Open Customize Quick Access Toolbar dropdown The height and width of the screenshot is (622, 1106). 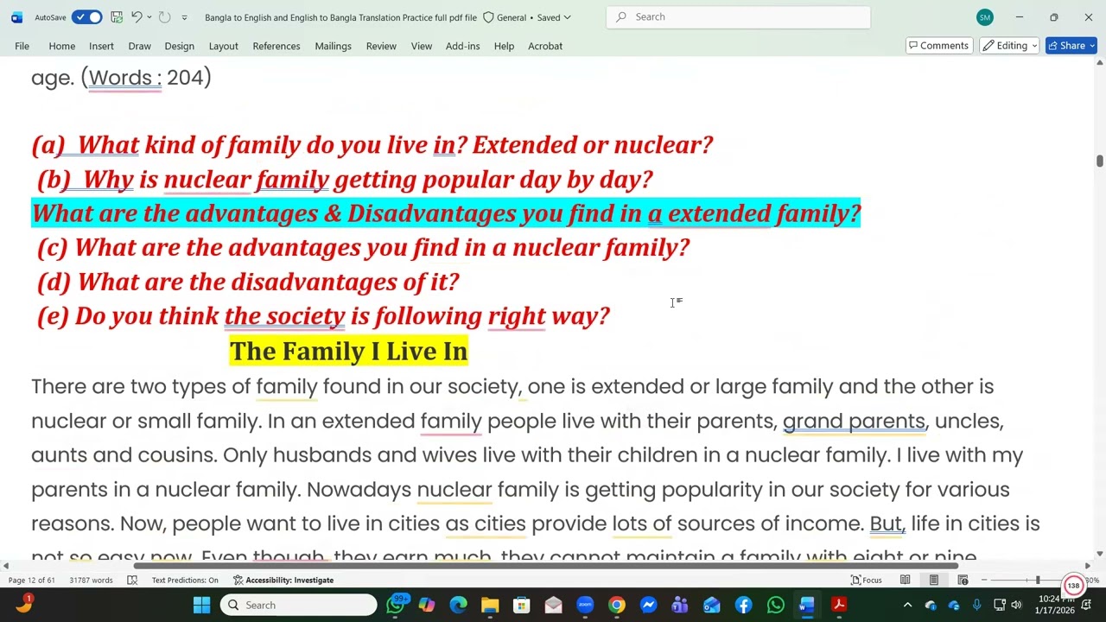184,17
